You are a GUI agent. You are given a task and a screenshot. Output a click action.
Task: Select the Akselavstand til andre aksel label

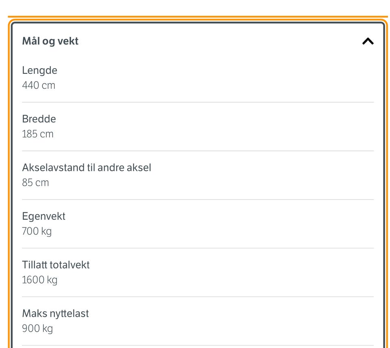[87, 168]
